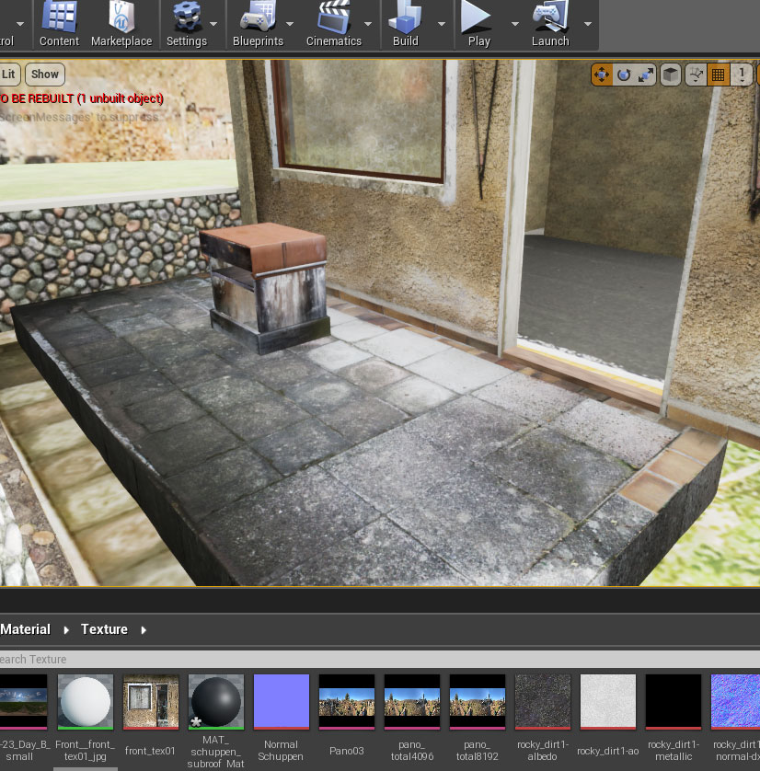Image resolution: width=760 pixels, height=771 pixels.
Task: Select the scale gizmo mode
Action: 646,75
